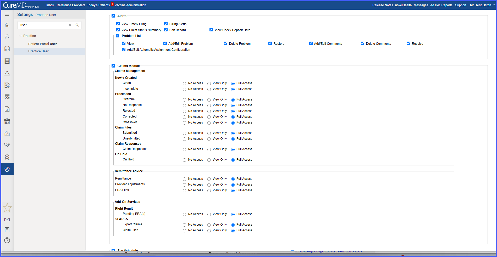This screenshot has height=257, width=497.
Task: Open the Ad Hoc Reports menu
Action: click(441, 5)
